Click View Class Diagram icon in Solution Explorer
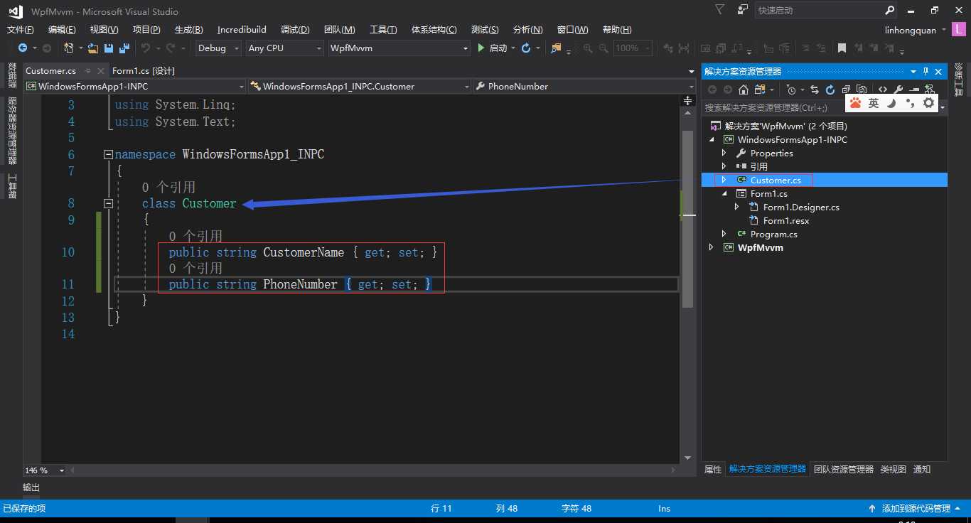The height and width of the screenshot is (523, 971). point(930,90)
